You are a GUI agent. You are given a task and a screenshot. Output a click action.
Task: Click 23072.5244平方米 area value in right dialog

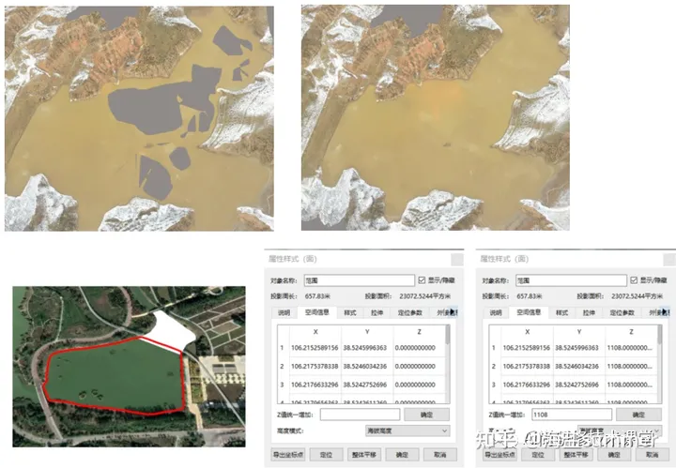click(x=638, y=296)
